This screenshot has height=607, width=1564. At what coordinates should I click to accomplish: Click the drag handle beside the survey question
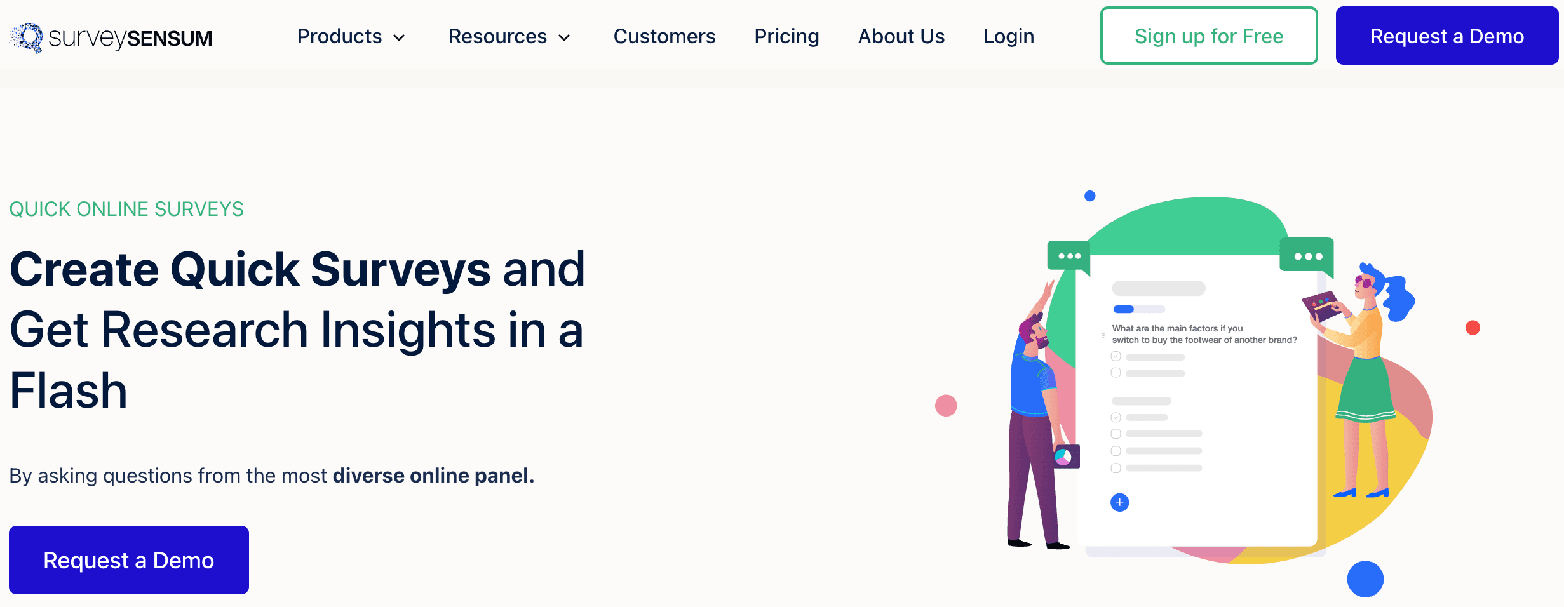(x=1103, y=335)
